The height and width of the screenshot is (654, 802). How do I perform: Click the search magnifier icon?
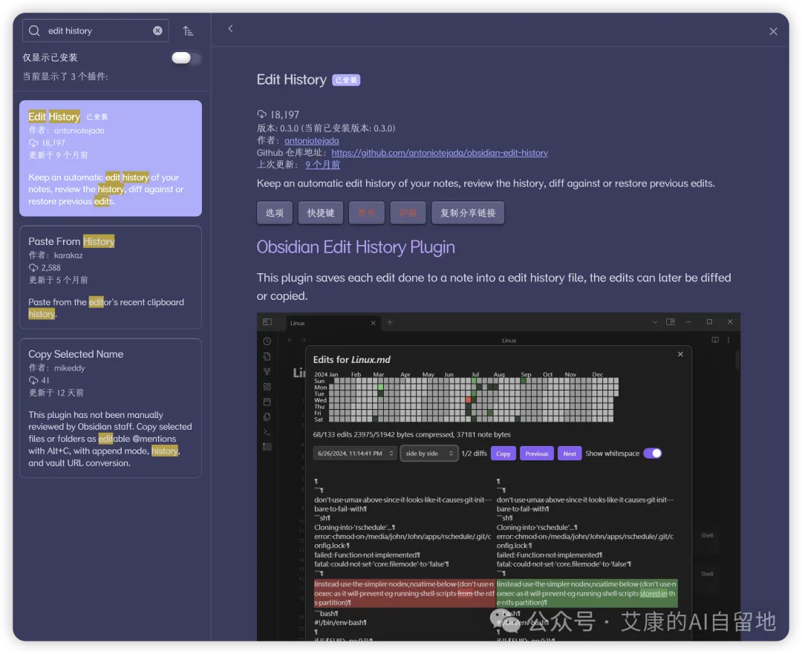tap(34, 30)
